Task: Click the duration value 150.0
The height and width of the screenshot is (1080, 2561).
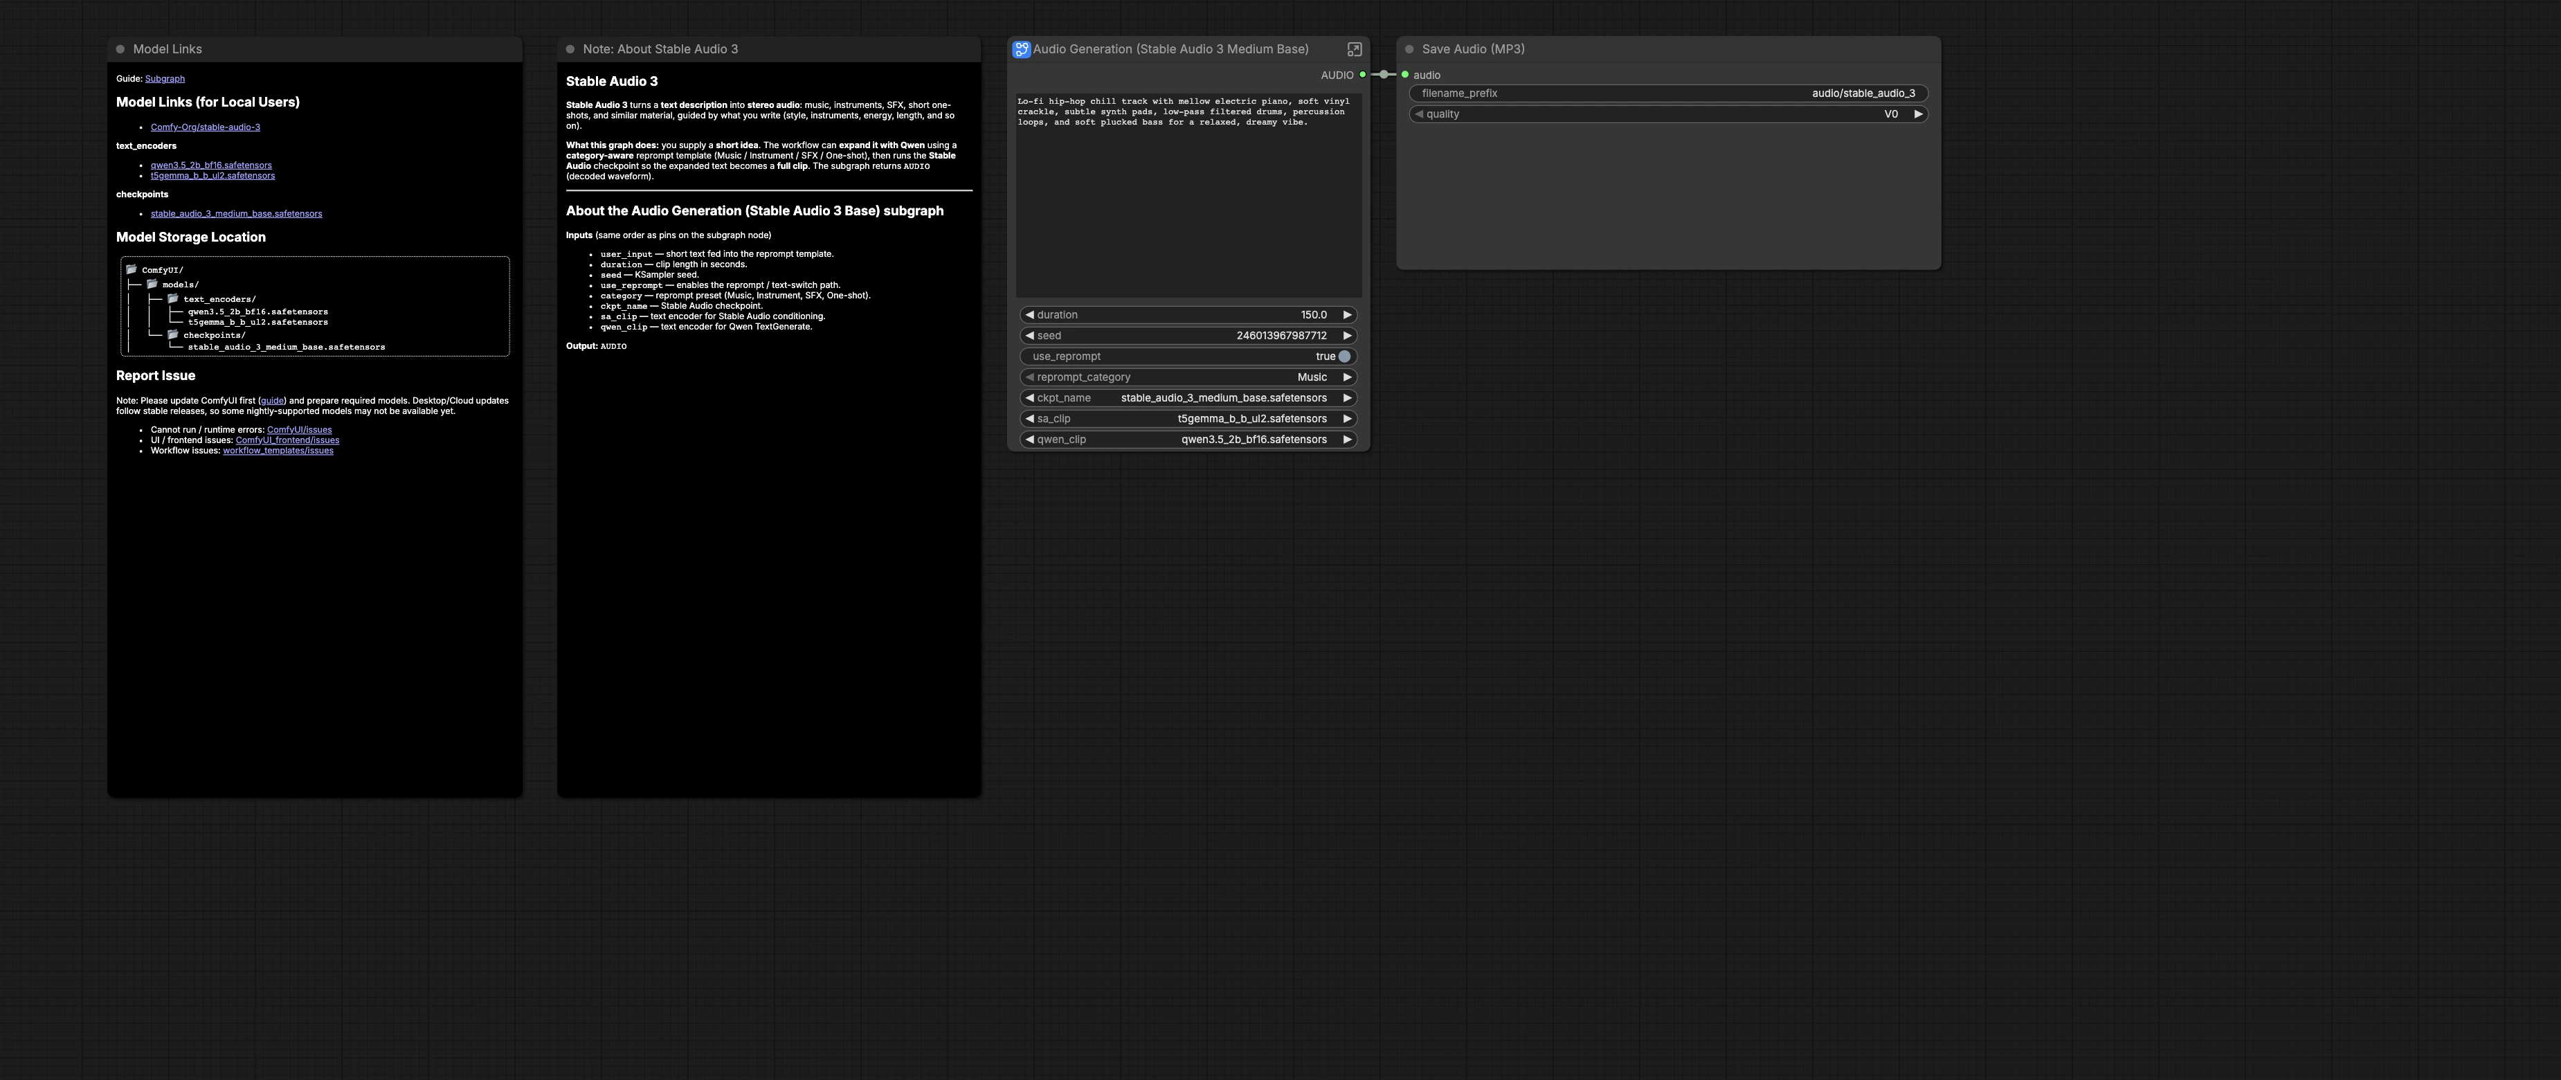Action: [x=1313, y=314]
